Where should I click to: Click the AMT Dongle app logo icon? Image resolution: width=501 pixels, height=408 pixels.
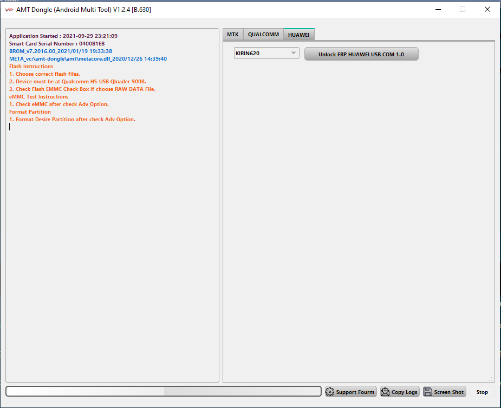9,10
